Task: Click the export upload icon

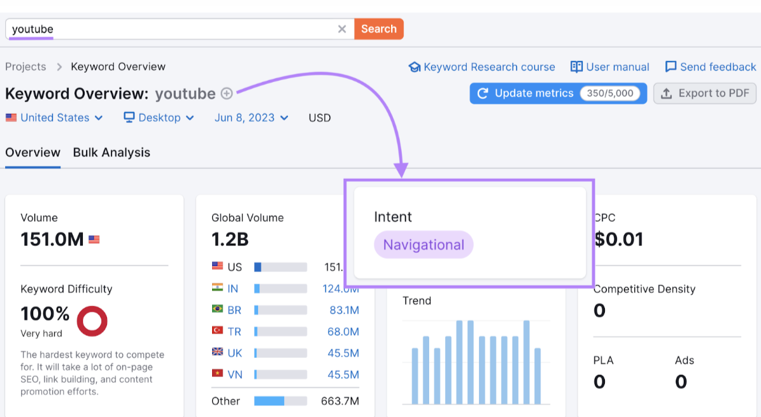Action: pos(667,93)
